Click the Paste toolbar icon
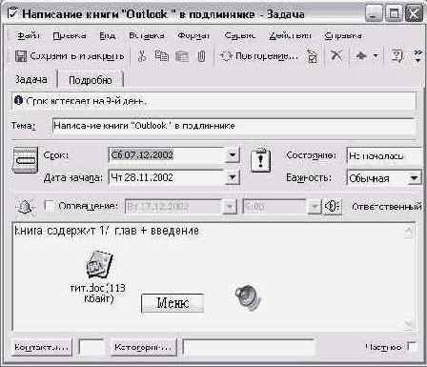Image resolution: width=427 pixels, height=367 pixels. (182, 56)
